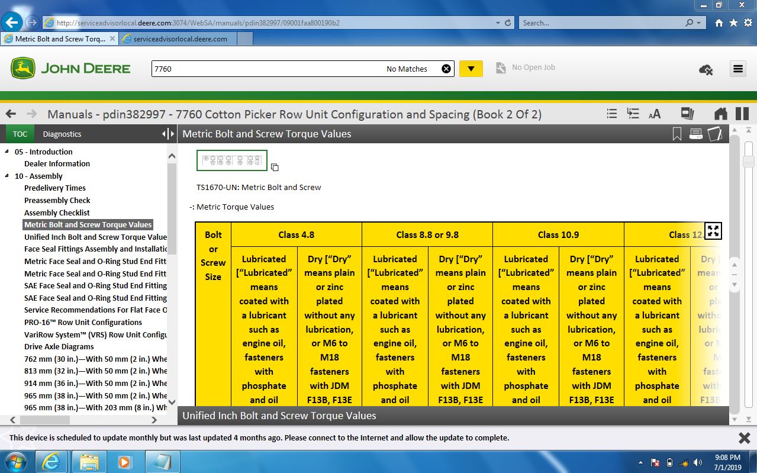Switch to the TOC tab
The image size is (757, 473).
20,134
